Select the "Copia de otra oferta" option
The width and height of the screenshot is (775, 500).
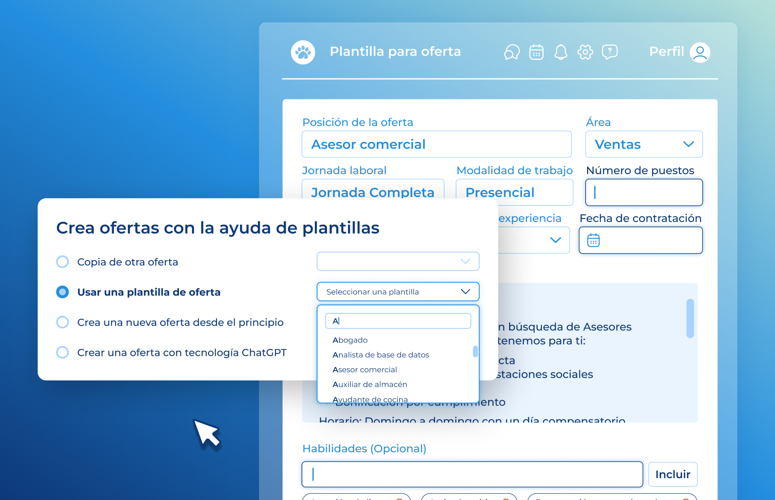pos(62,262)
